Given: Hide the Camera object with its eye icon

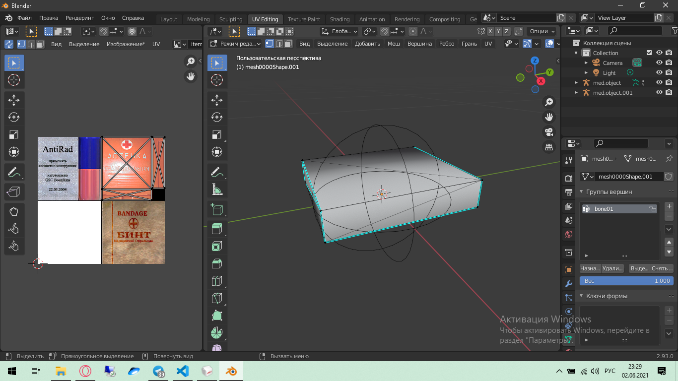Looking at the screenshot, I should click(659, 63).
